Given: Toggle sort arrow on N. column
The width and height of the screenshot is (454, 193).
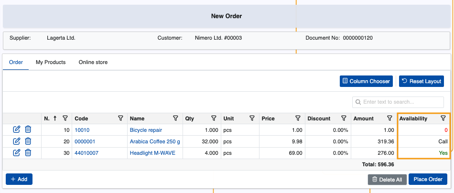Looking at the screenshot, I should pyautogui.click(x=55, y=118).
